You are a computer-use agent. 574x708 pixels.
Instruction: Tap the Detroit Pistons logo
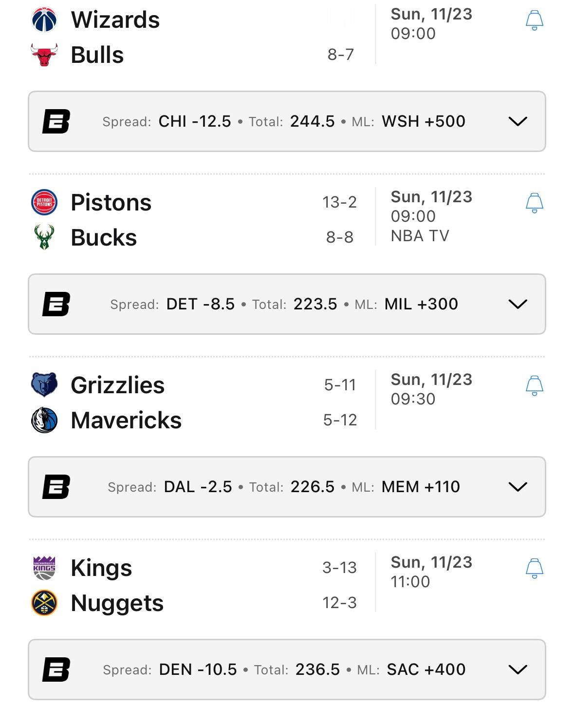point(44,203)
